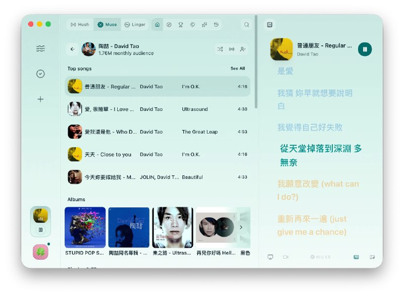The width and height of the screenshot is (404, 296).
Task: Click David Tao under now playing title
Action: pyautogui.click(x=308, y=54)
